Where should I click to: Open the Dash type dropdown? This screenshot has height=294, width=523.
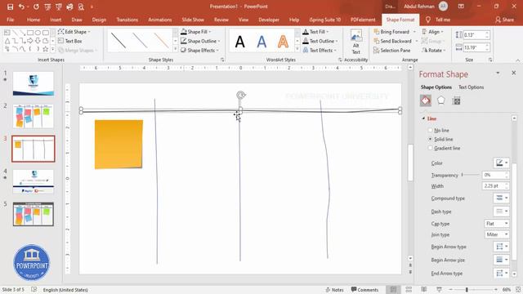point(501,212)
